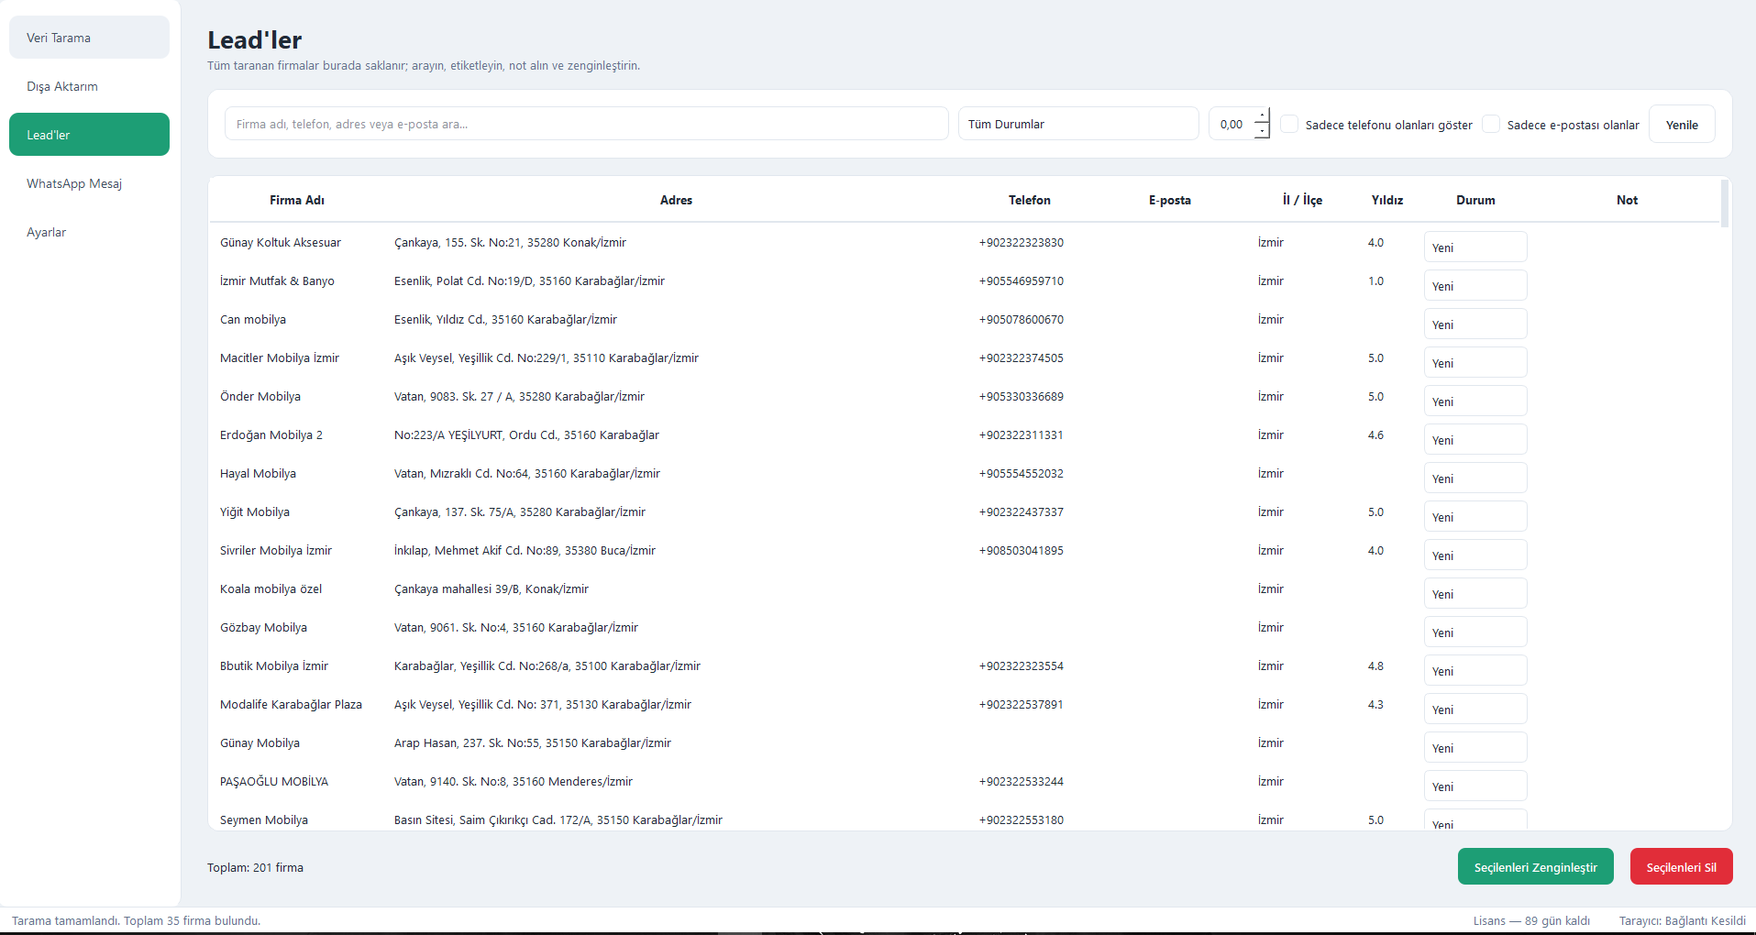Check the 'Sadece e-postası olanlar' box
The image size is (1756, 935).
tap(1491, 124)
